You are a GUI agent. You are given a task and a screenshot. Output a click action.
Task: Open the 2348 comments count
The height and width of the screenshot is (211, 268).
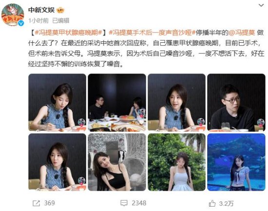click(x=139, y=203)
